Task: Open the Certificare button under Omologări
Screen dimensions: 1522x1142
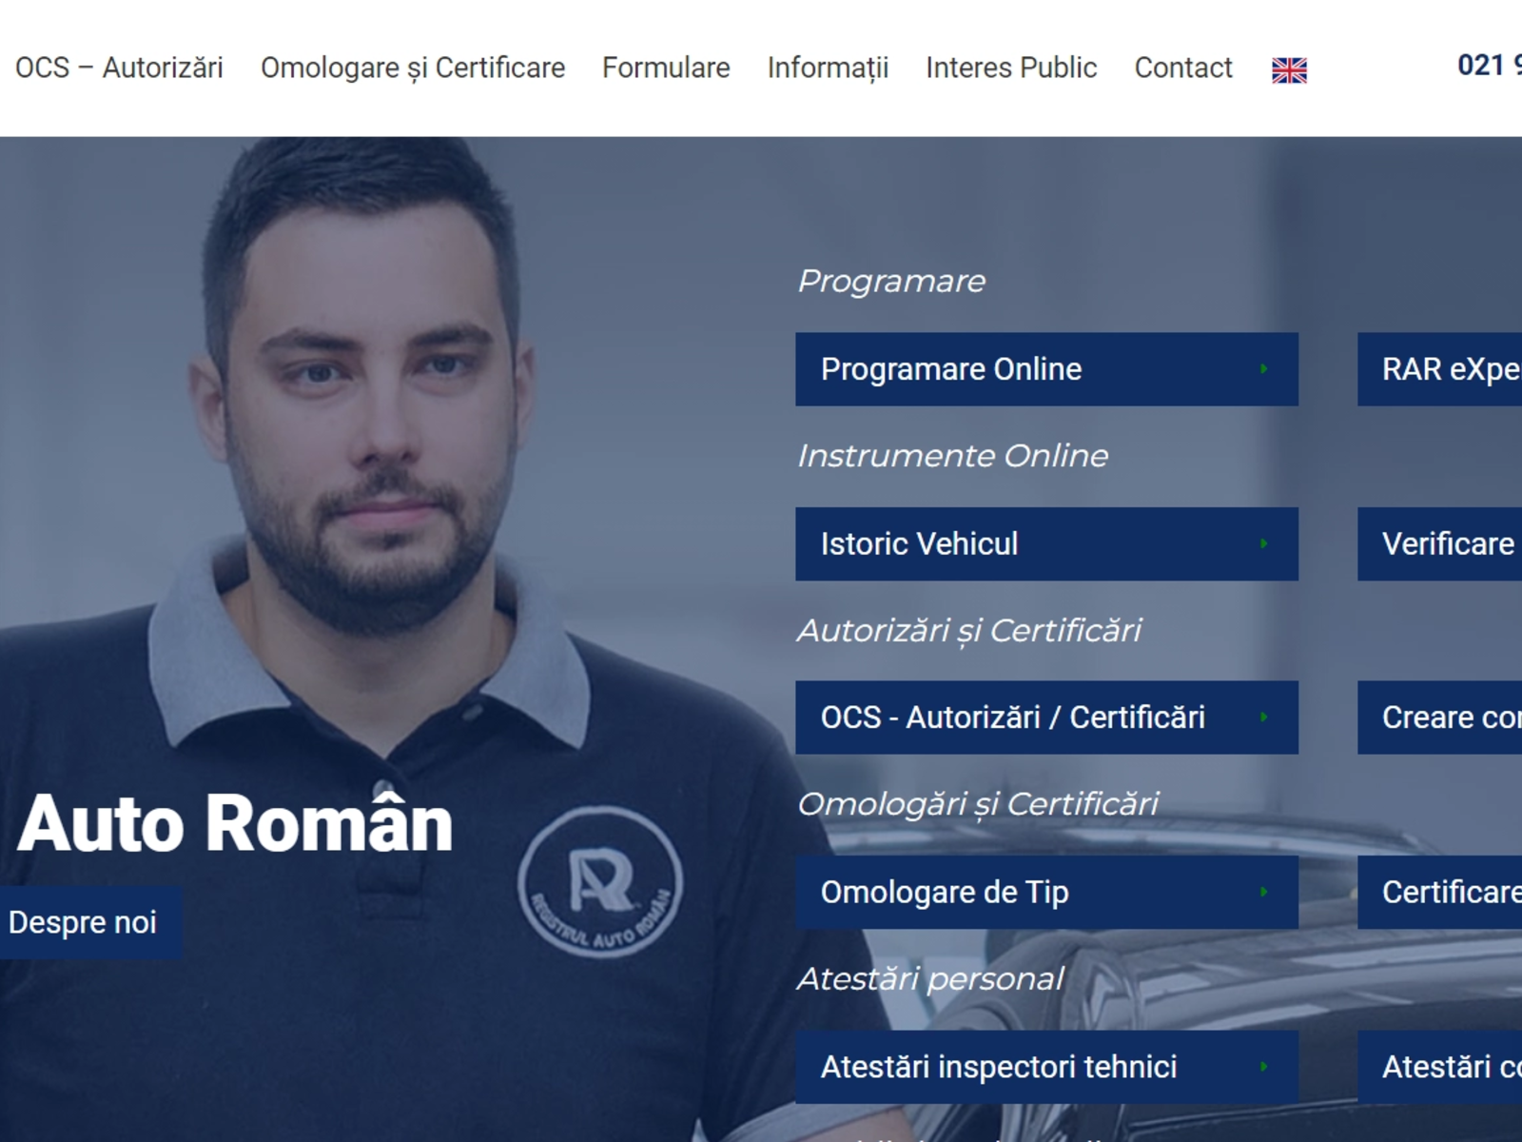Action: [x=1446, y=893]
